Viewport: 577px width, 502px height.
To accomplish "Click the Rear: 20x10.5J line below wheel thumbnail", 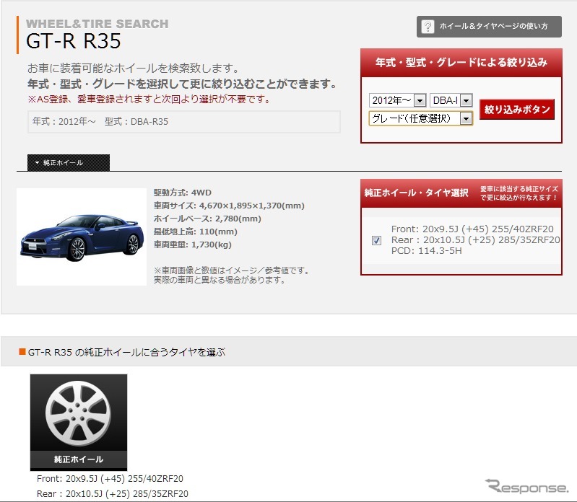I will click(112, 493).
